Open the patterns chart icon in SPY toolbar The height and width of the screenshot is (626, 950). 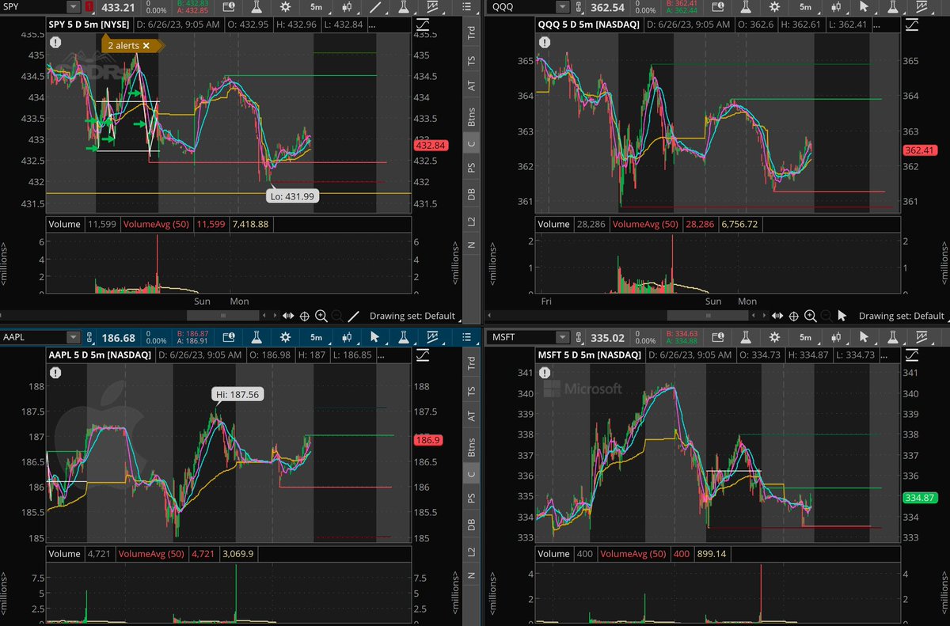pos(434,7)
